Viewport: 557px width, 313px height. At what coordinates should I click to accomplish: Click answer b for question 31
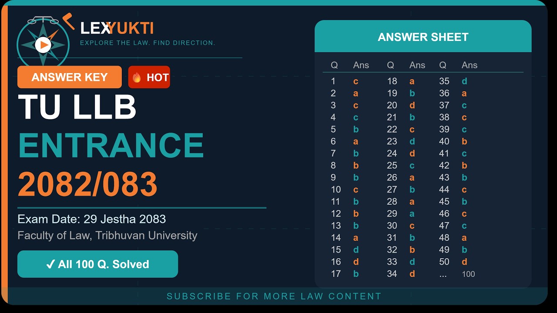click(412, 238)
